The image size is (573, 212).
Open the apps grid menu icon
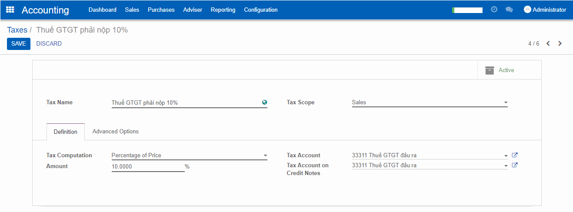10,10
